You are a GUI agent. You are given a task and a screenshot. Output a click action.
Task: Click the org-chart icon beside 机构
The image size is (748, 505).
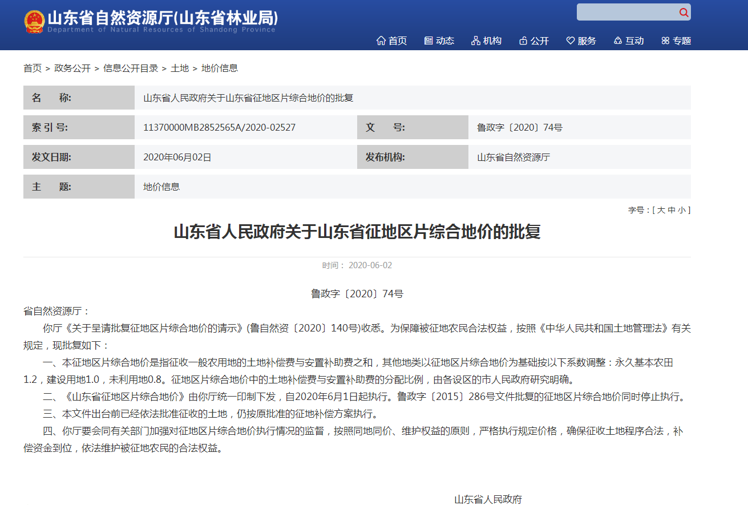pyautogui.click(x=476, y=41)
